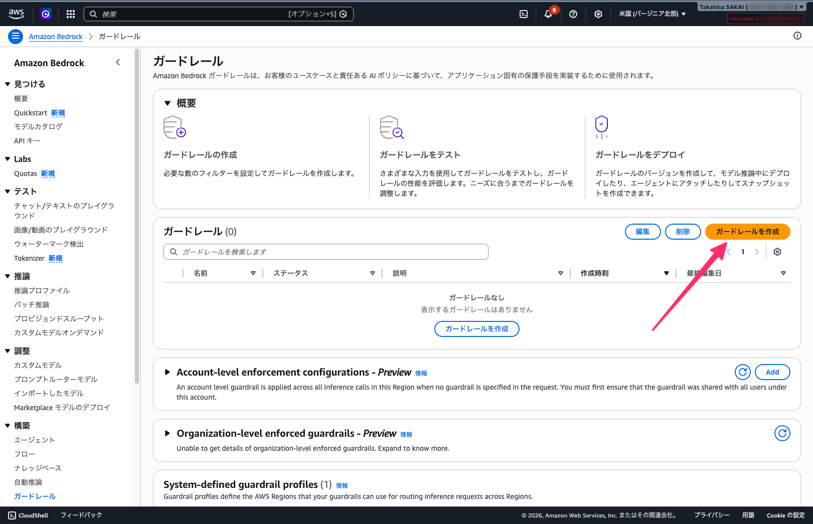Collapse the 見つける sidebar group
This screenshot has width=813, height=524.
[x=8, y=84]
